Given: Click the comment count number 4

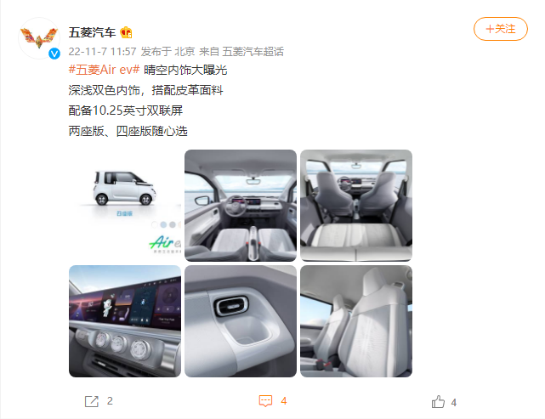Looking at the screenshot, I should point(284,401).
